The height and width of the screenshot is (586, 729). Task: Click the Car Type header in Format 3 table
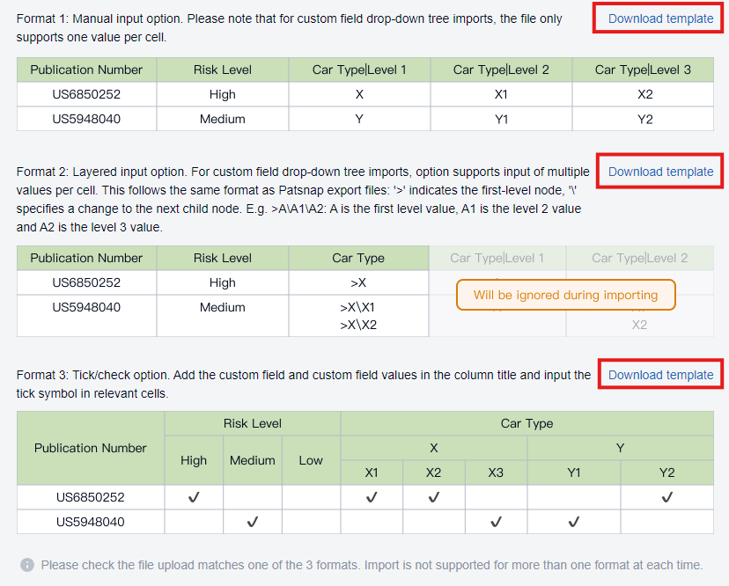(x=526, y=423)
